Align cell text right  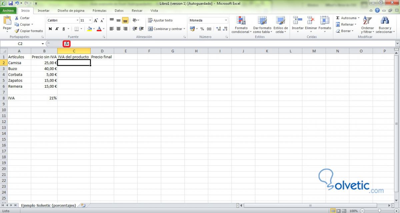point(125,29)
